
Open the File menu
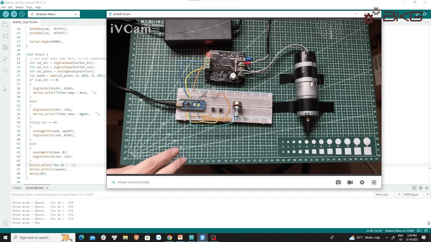click(x=3, y=7)
